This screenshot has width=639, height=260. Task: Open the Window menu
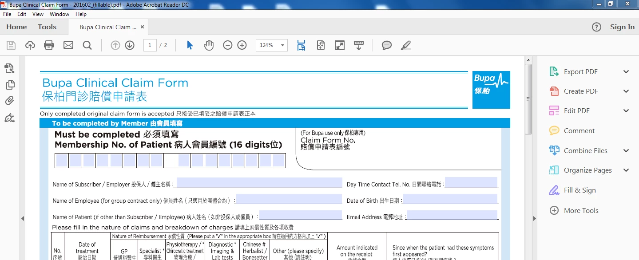coord(60,14)
